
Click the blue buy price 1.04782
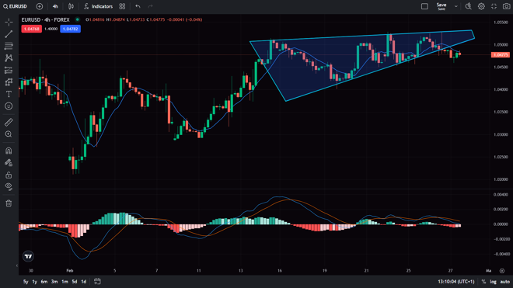70,29
